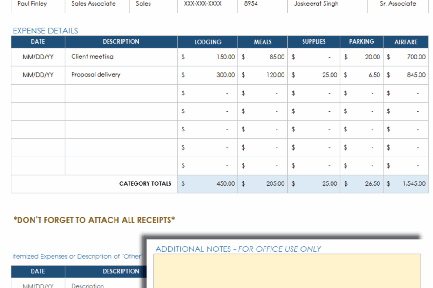Click the Client meeting description cell
433x288 pixels.
tap(121, 57)
